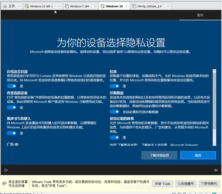Click the 查找我的设备 heading
This screenshot has width=222, height=194.
click(x=17, y=93)
